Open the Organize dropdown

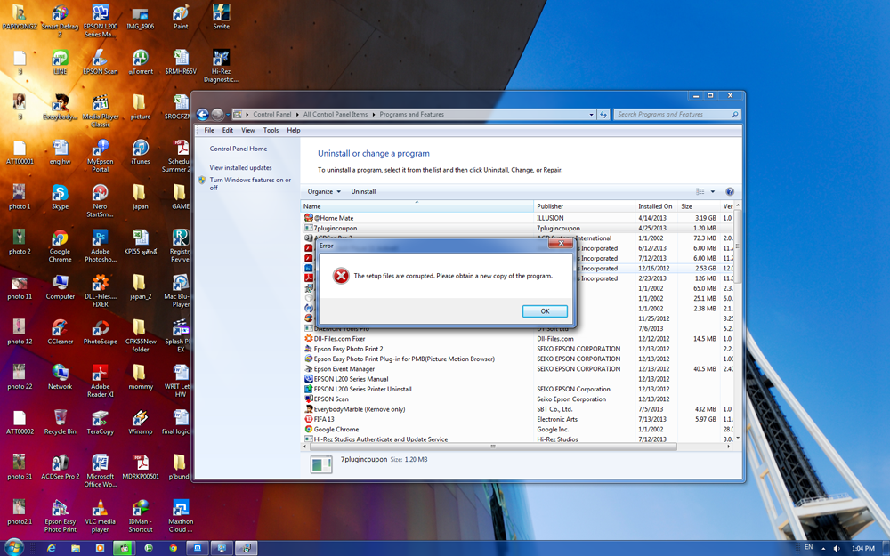coord(324,192)
